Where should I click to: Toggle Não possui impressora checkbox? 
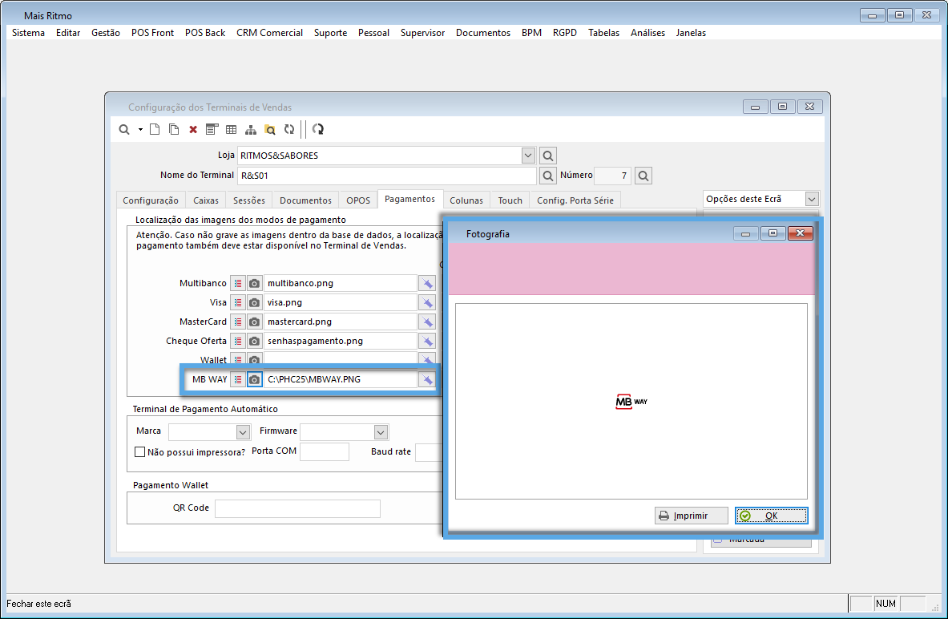click(x=139, y=452)
